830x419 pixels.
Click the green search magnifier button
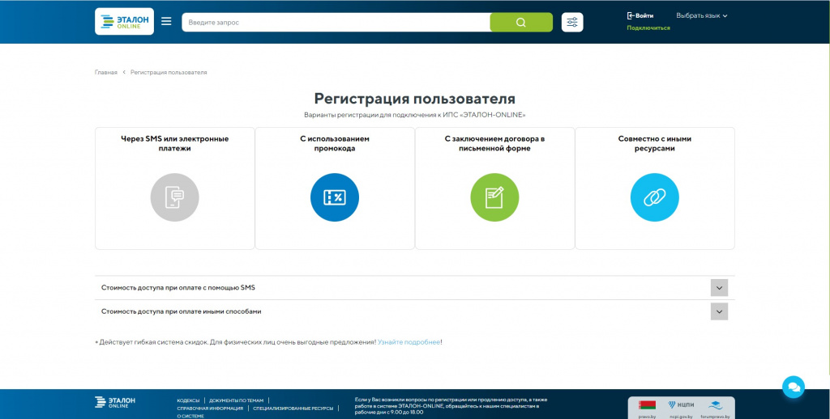click(521, 22)
